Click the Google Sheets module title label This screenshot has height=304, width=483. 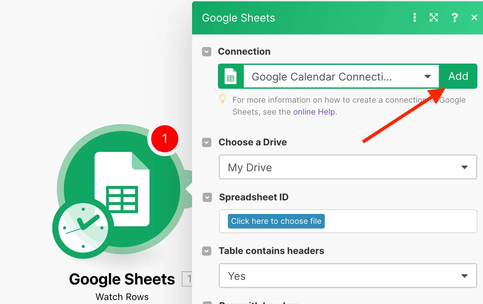[122, 279]
